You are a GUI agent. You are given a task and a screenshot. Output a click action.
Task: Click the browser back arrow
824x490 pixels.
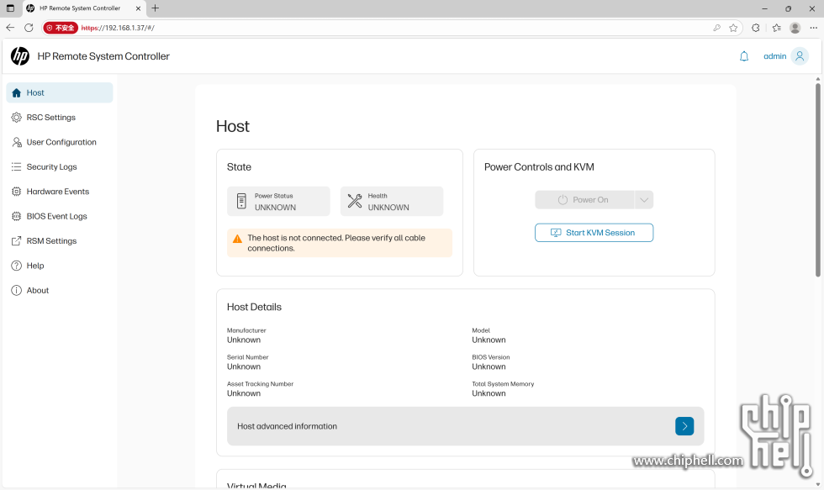pos(10,28)
